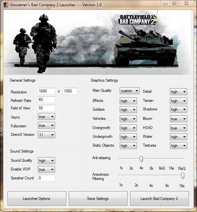This screenshot has height=212, width=197.
Task: Click the Field of View field
Action: click(46, 108)
